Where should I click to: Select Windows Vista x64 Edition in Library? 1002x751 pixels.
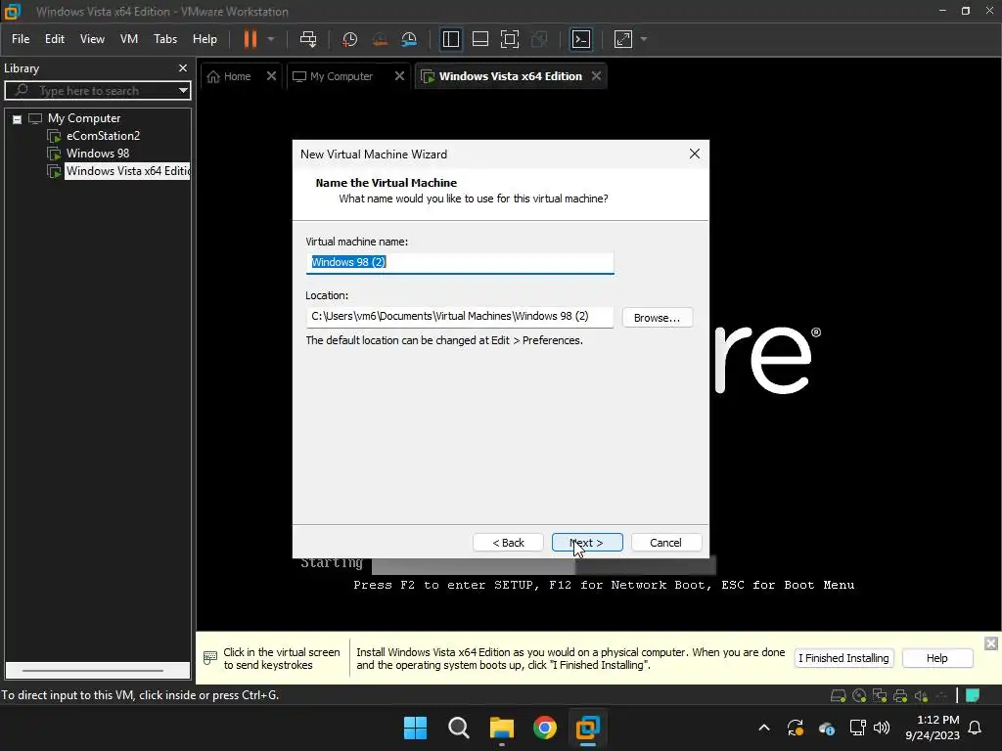pyautogui.click(x=128, y=171)
